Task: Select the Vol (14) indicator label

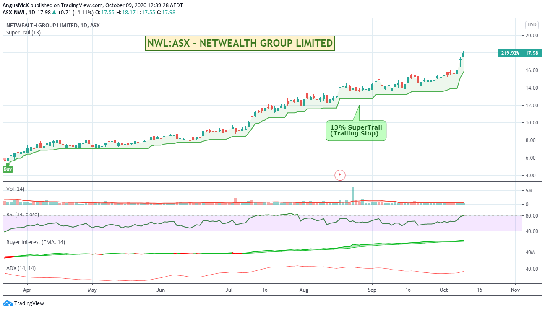Action: [16, 189]
